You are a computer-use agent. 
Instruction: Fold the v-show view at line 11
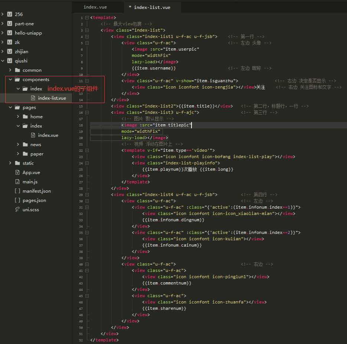point(87,81)
